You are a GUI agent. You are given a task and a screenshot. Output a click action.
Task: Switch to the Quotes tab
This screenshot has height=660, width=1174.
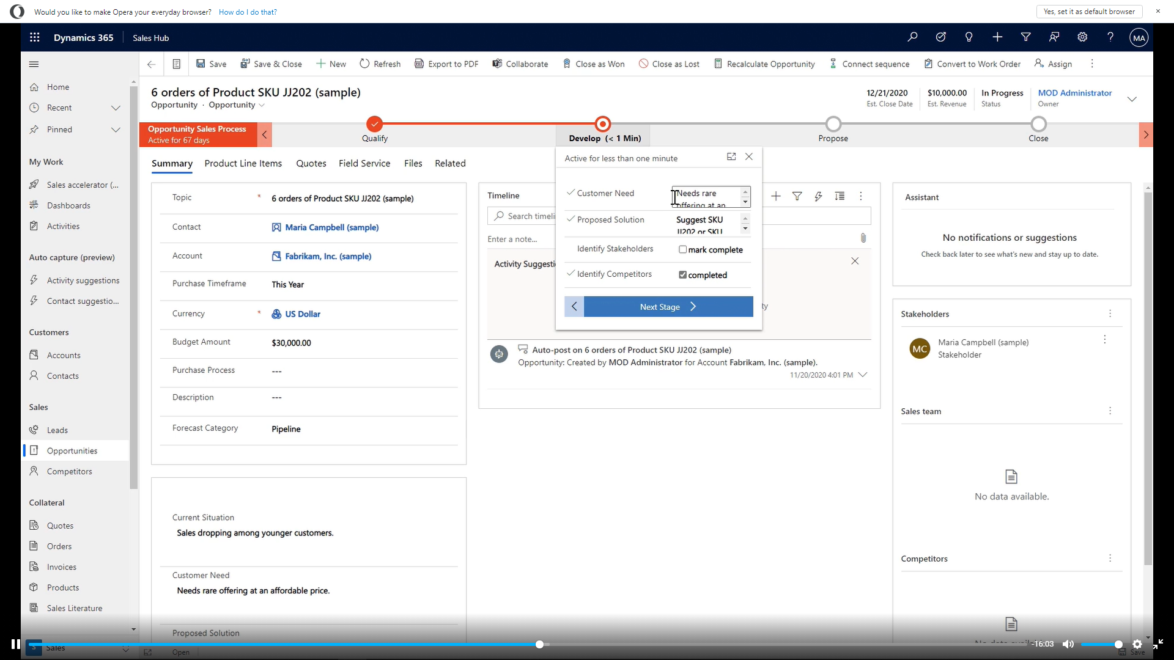(x=311, y=164)
